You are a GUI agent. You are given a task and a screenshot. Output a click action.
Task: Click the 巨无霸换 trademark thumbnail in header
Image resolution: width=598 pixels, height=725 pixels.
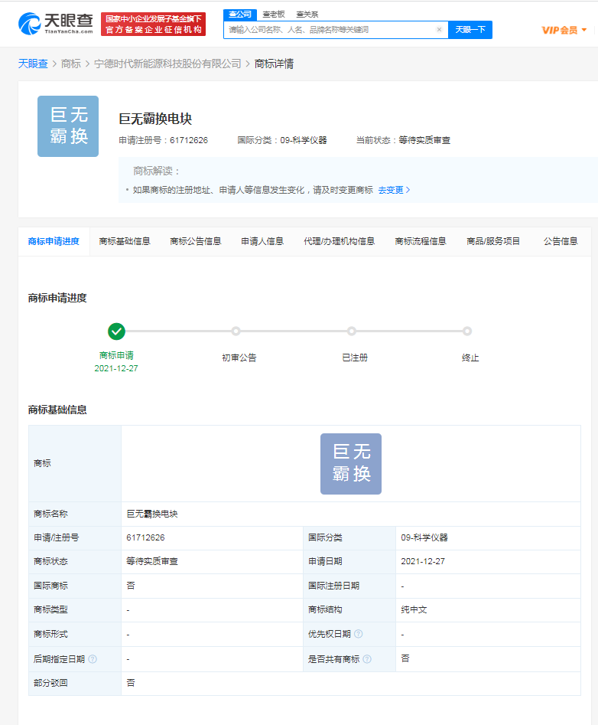click(68, 126)
